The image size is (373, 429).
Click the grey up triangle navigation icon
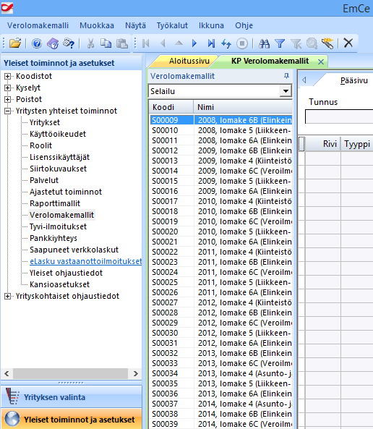click(179, 43)
